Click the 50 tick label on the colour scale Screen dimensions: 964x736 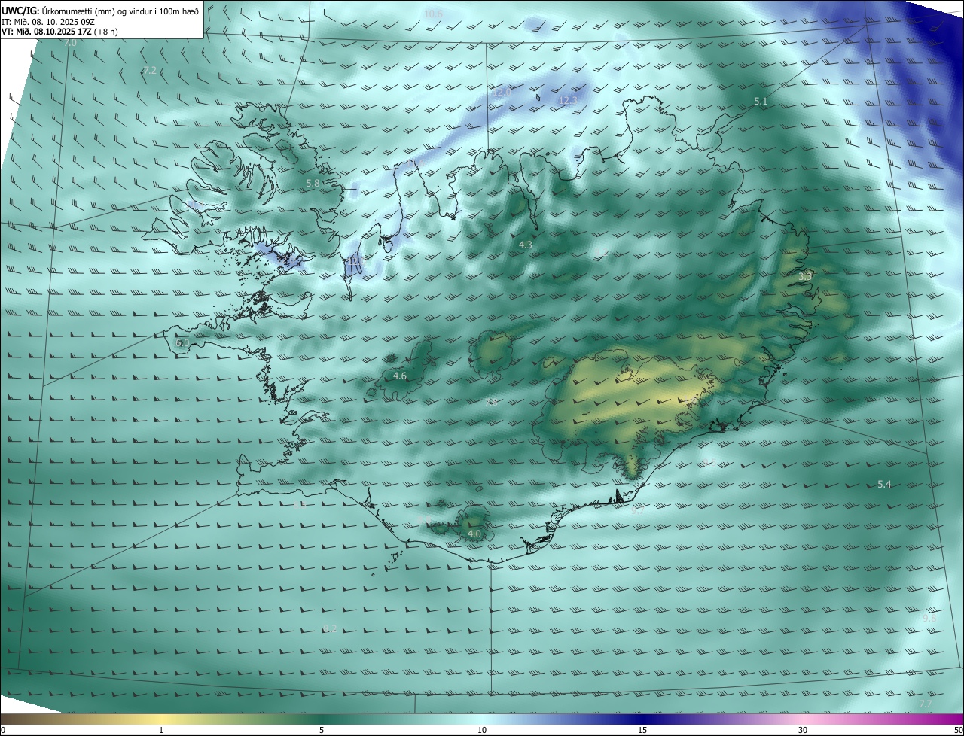pyautogui.click(x=958, y=730)
